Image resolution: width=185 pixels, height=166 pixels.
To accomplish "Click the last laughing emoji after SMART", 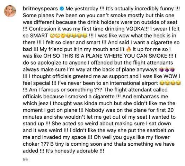I will (x=85, y=36).
